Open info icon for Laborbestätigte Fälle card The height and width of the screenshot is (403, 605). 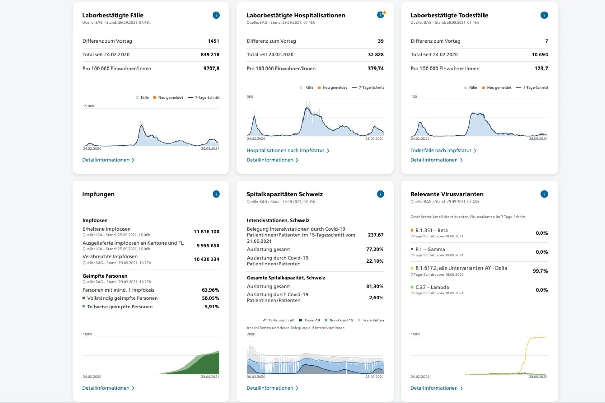point(216,15)
